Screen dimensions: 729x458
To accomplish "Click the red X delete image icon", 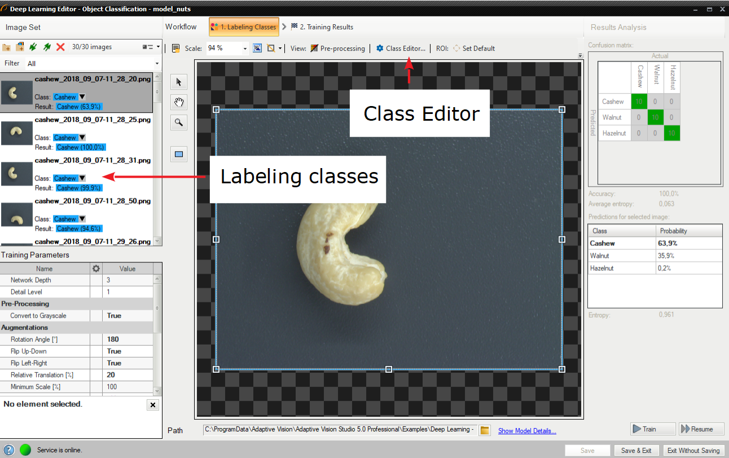I will pos(60,47).
